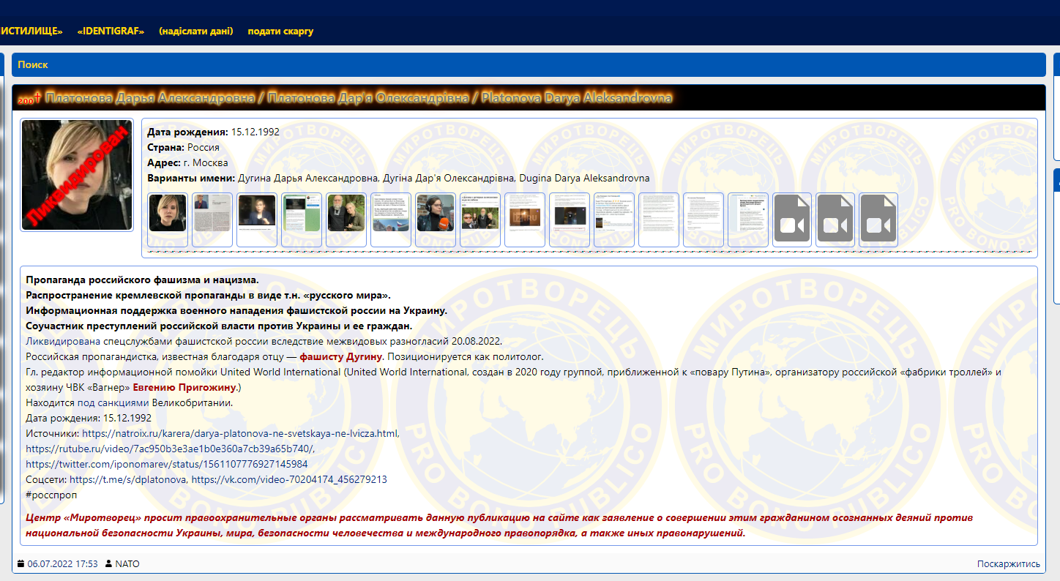
Task: Open the vk.com video link
Action: coord(289,479)
